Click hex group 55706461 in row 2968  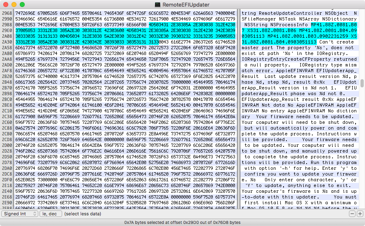point(92,13)
